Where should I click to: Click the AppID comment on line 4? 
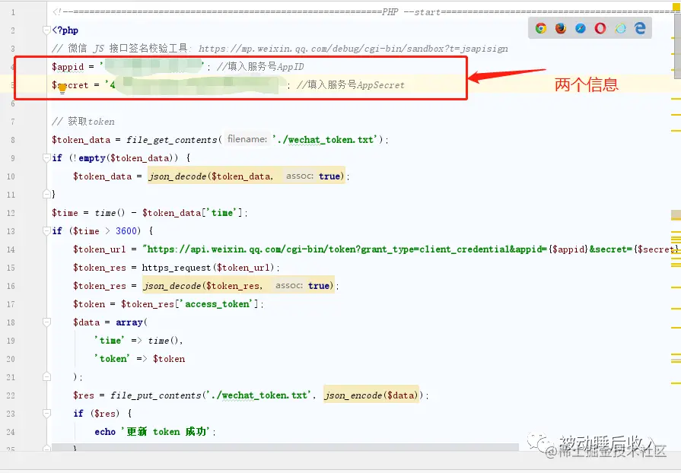pyautogui.click(x=260, y=67)
